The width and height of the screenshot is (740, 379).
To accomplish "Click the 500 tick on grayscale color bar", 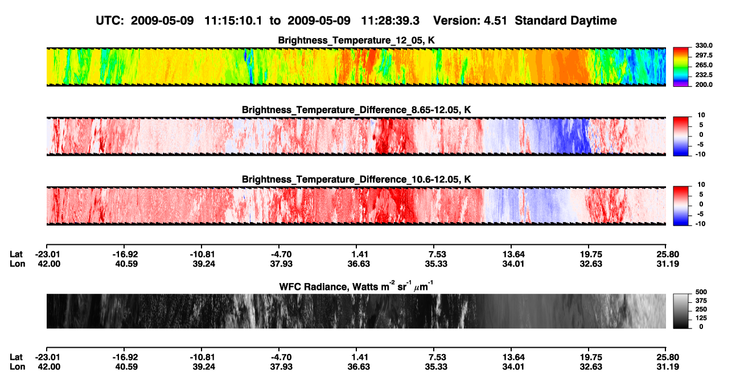I will click(700, 292).
